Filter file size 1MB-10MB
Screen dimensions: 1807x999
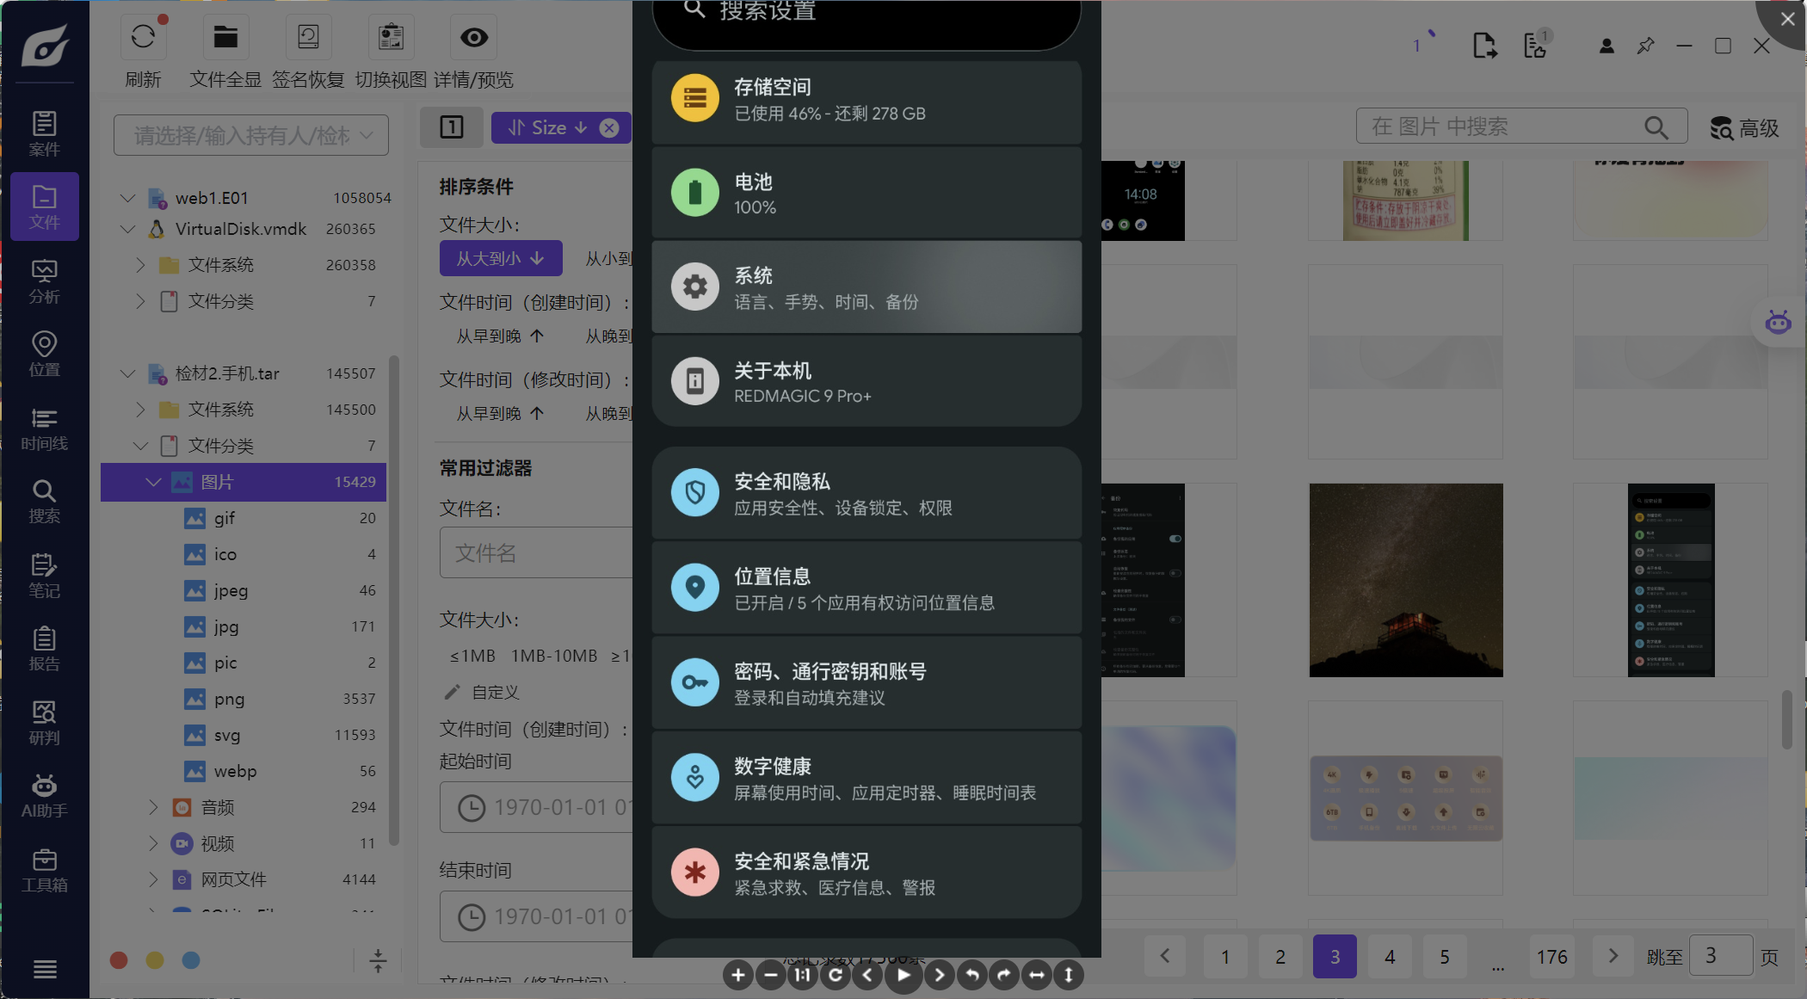[x=554, y=656]
